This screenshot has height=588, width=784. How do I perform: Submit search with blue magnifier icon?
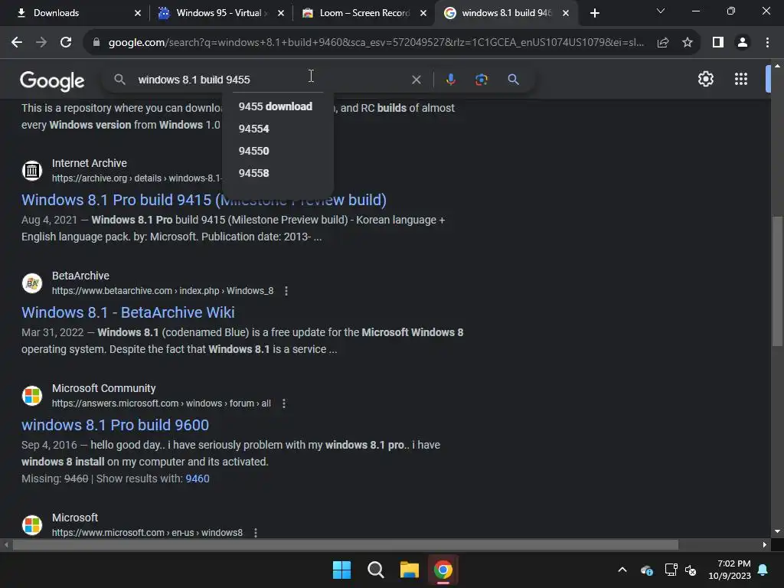click(513, 80)
